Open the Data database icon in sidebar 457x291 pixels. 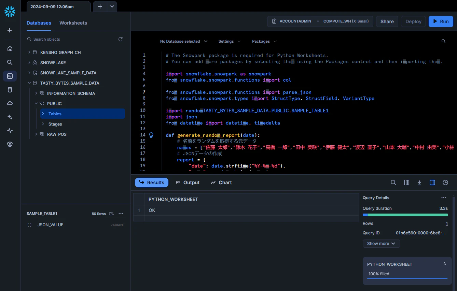point(10,90)
